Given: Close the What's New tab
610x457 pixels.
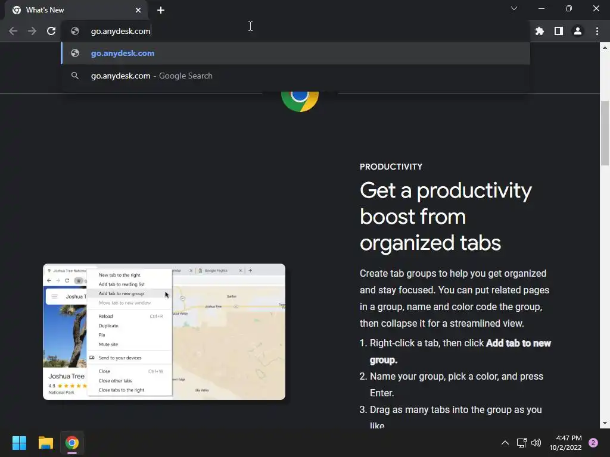Looking at the screenshot, I should [138, 10].
